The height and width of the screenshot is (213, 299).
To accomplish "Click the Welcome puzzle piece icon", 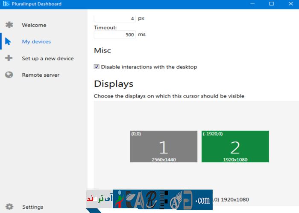I will click(x=9, y=25).
